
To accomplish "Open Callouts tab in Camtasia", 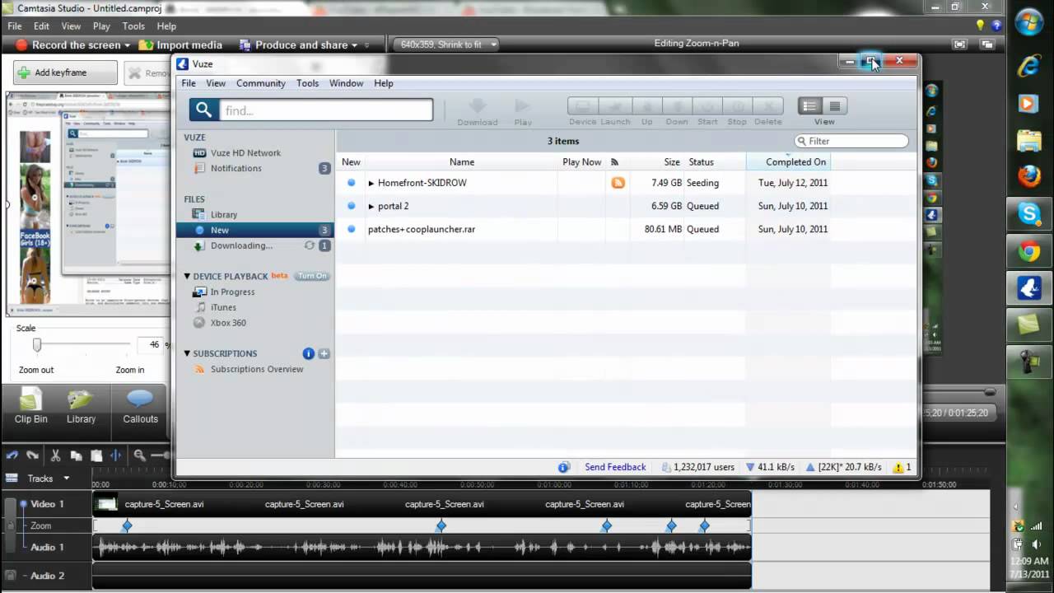I will [x=140, y=406].
